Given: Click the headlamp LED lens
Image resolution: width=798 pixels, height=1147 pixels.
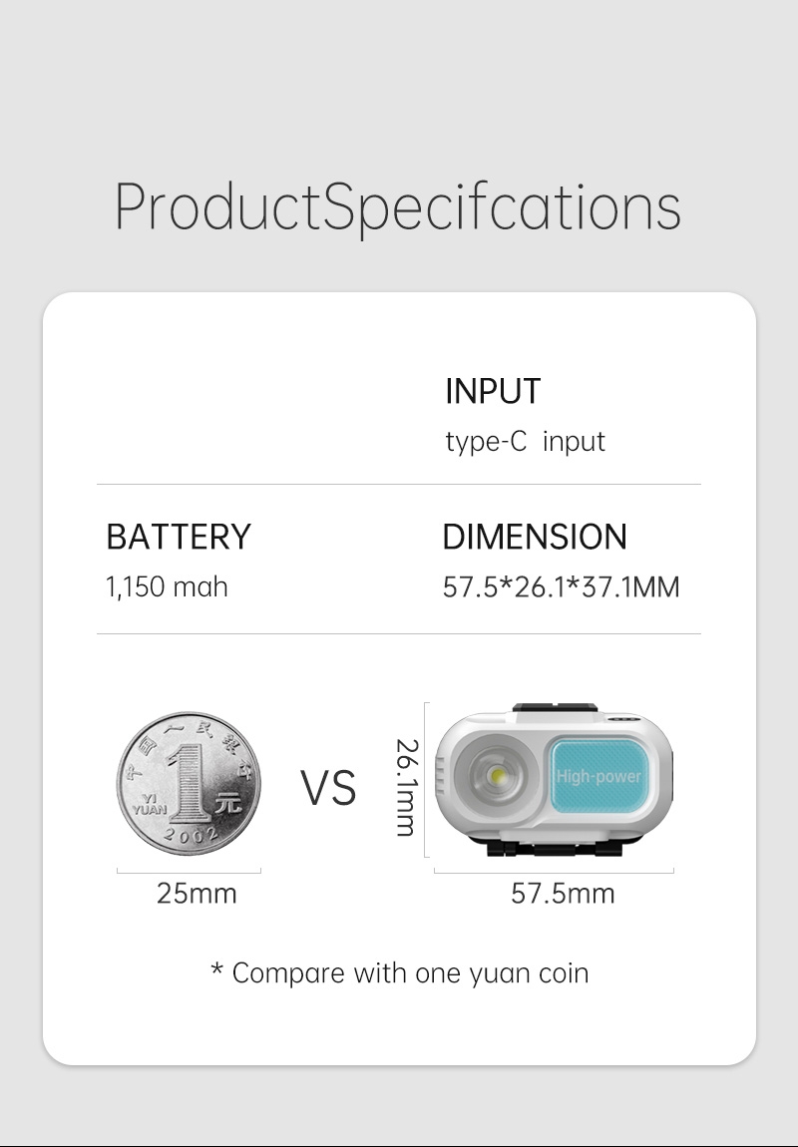Looking at the screenshot, I should 496,775.
